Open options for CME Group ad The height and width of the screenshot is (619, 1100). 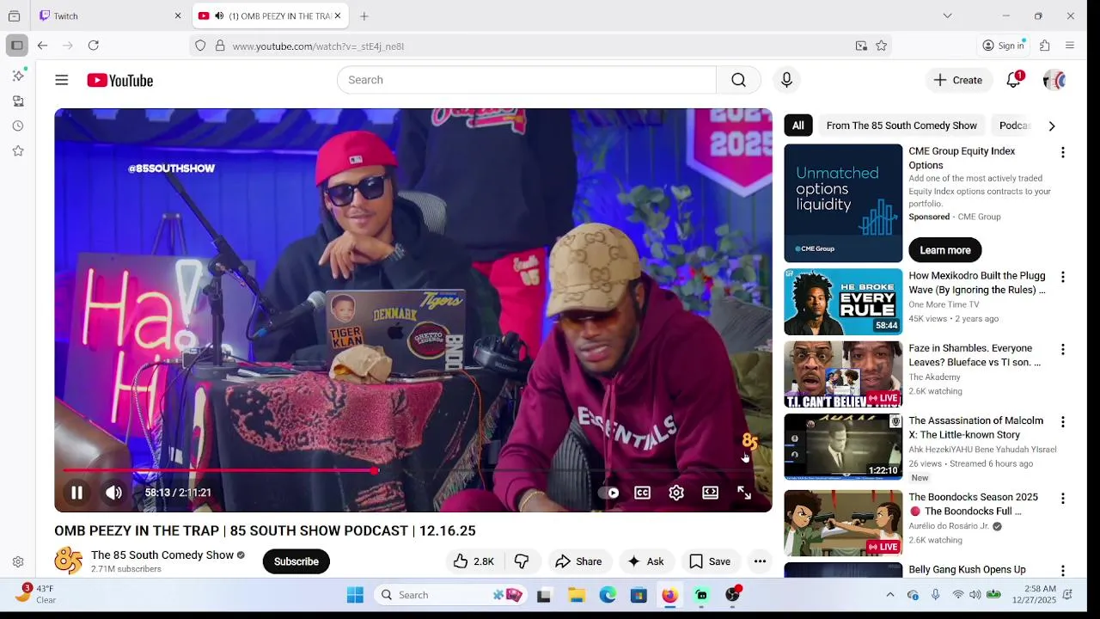point(1063,152)
